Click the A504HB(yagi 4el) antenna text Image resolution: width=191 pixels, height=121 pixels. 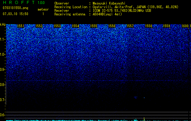tap(107, 14)
